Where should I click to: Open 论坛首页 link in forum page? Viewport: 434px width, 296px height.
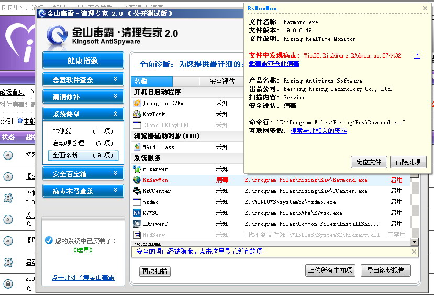12,92
